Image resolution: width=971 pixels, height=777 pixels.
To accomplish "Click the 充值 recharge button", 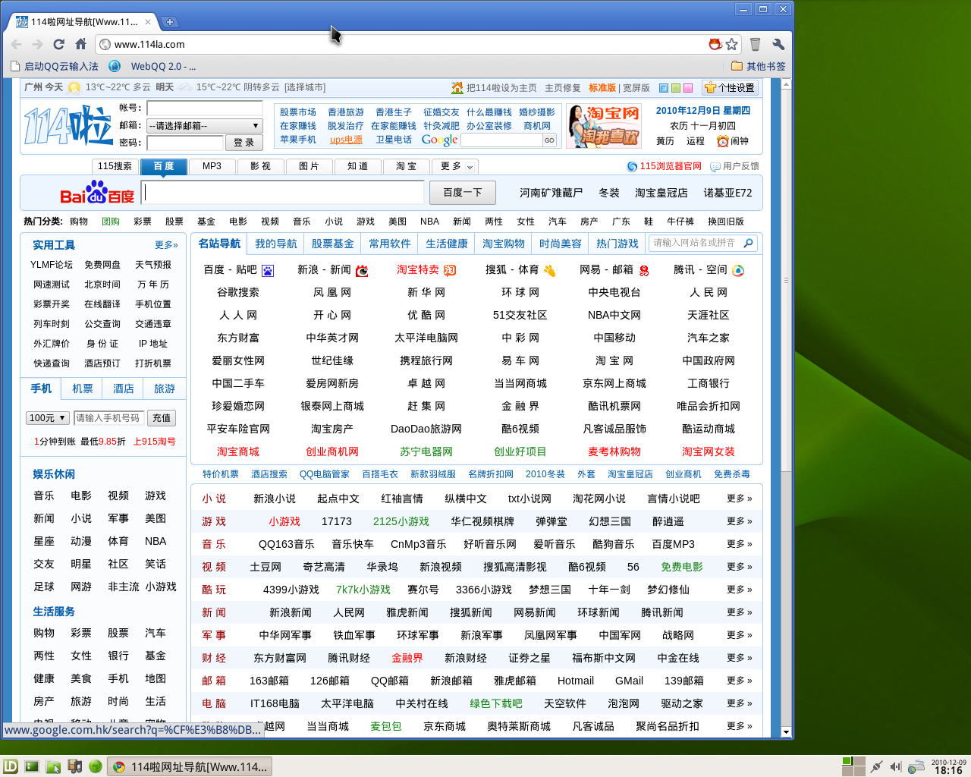I will click(162, 418).
